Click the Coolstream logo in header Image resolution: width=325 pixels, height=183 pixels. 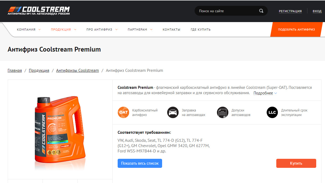point(39,11)
